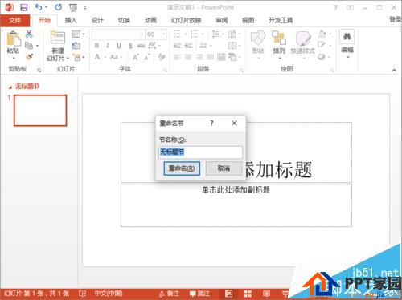Click the Notes button in status bar
402x300 pixels.
(x=169, y=294)
